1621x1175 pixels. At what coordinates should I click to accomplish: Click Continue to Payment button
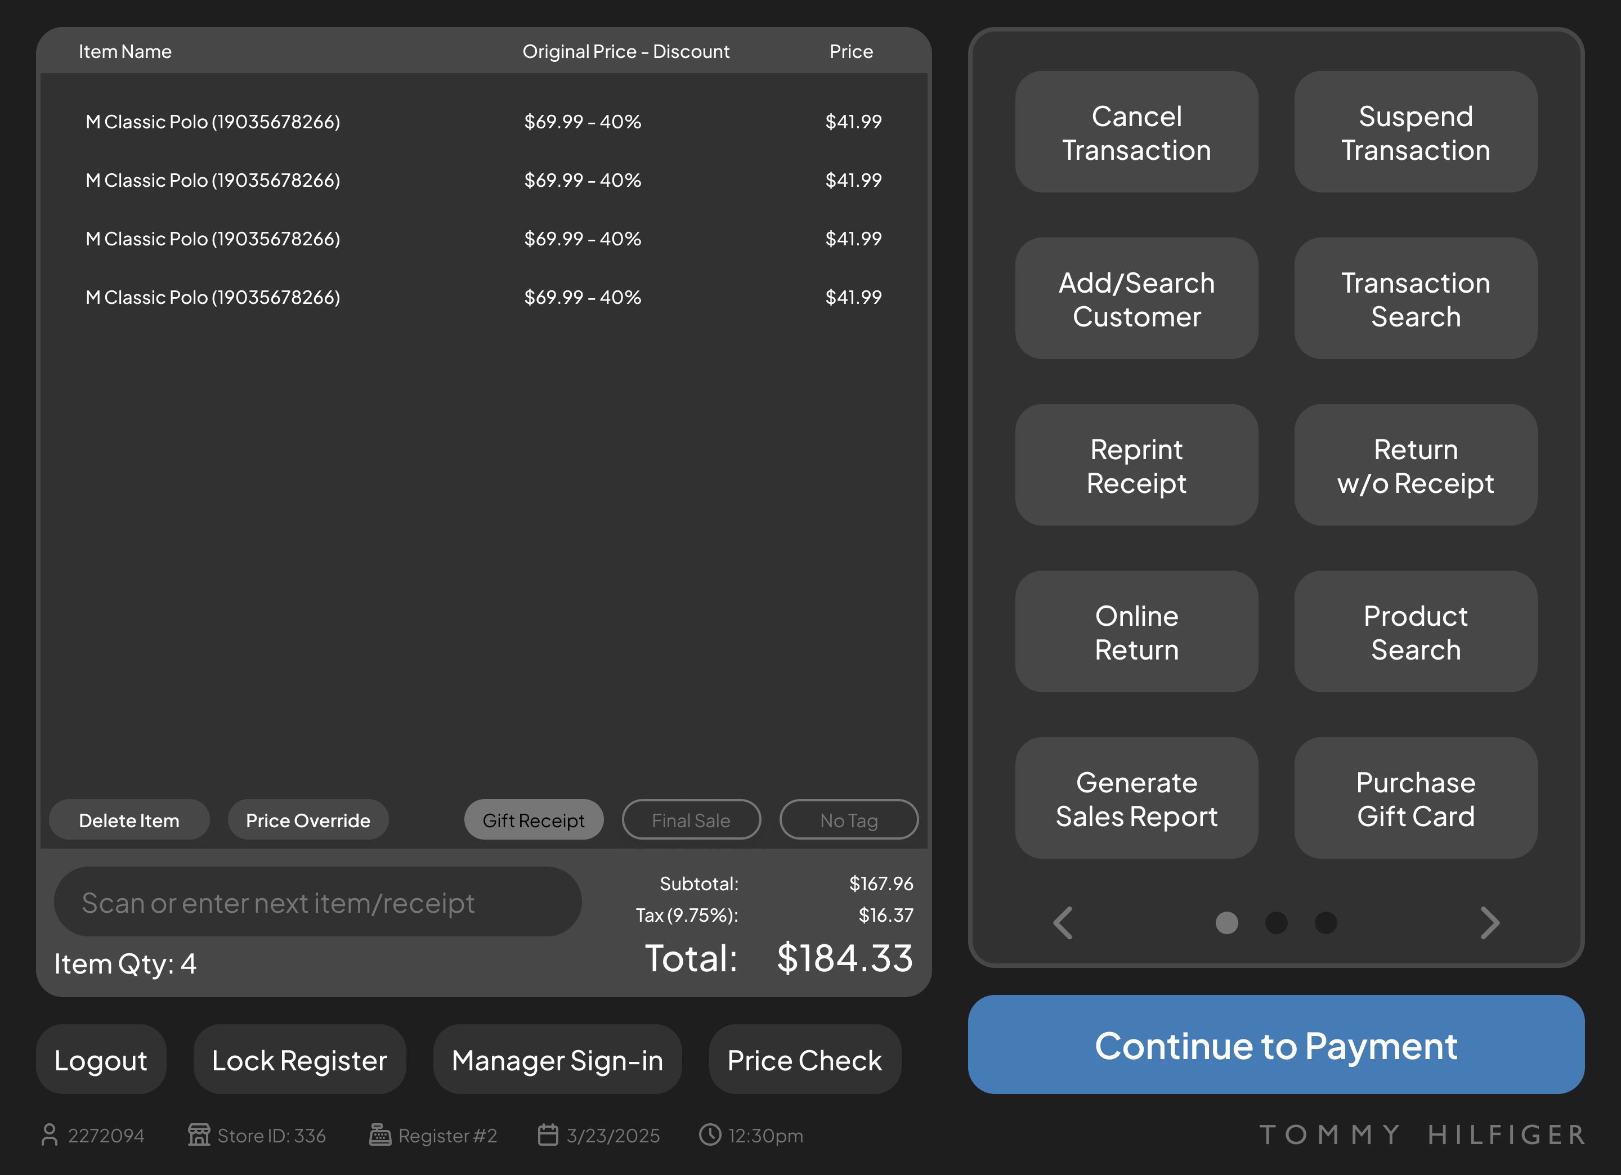(1276, 1045)
